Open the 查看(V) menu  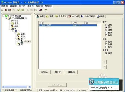point(31,6)
